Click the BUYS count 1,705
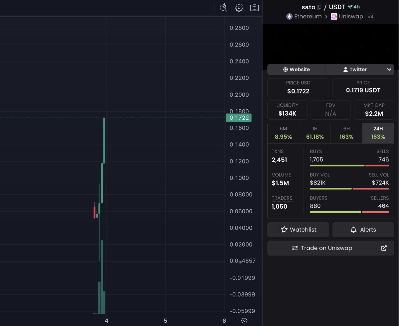The height and width of the screenshot is (326, 399). (317, 160)
